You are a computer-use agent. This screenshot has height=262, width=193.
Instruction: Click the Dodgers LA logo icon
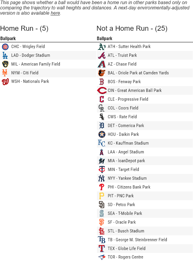[5, 55]
